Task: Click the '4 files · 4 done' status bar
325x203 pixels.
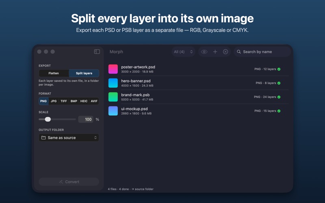Action: [130, 189]
